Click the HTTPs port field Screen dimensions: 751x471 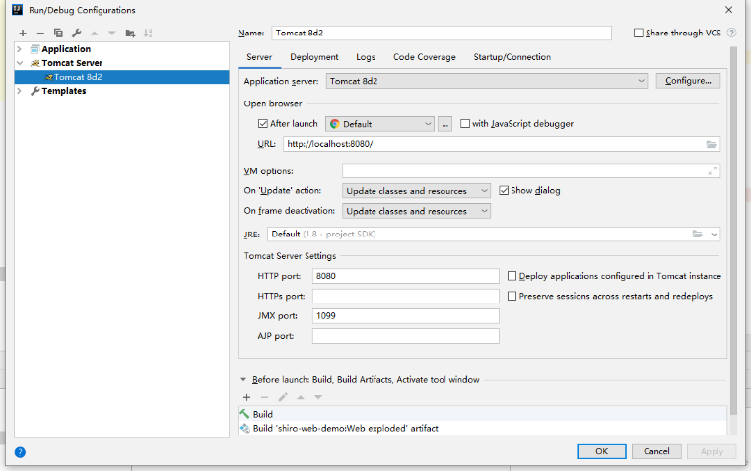pos(406,297)
